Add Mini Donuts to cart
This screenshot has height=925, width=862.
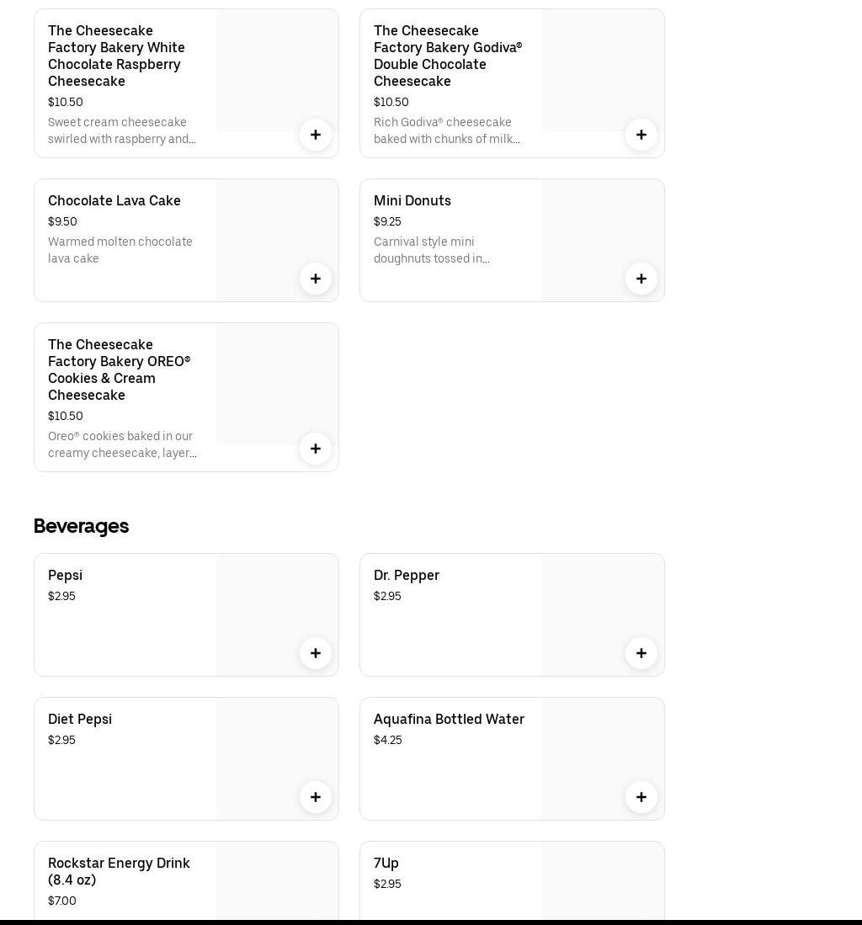point(641,279)
